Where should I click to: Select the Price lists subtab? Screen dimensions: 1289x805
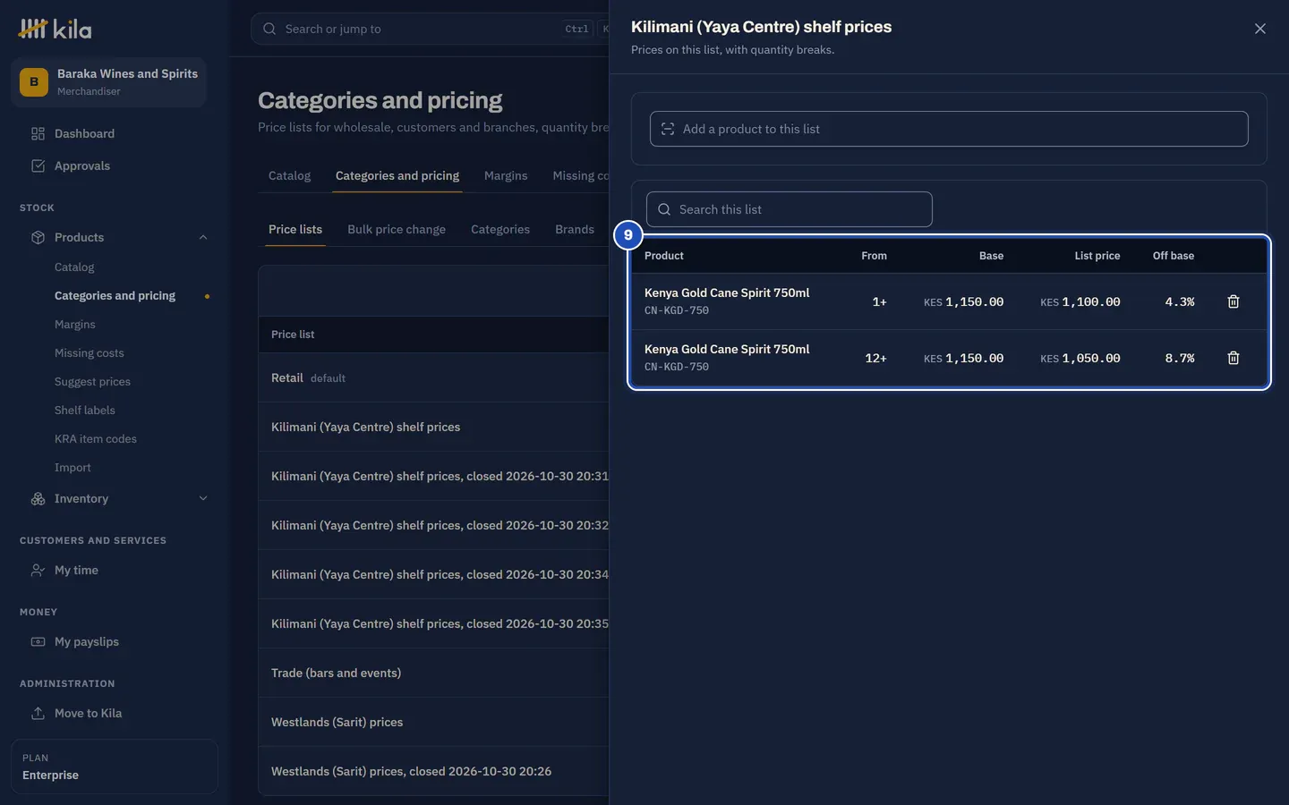[295, 229]
